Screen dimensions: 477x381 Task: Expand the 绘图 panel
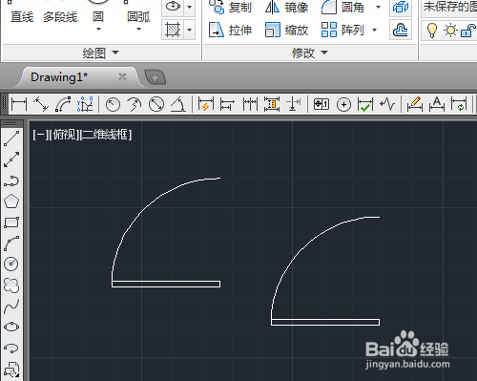101,53
